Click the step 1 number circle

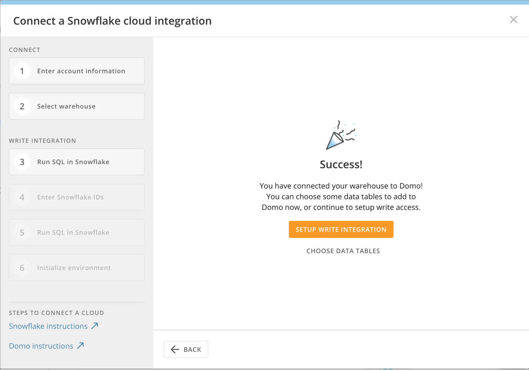pos(22,71)
